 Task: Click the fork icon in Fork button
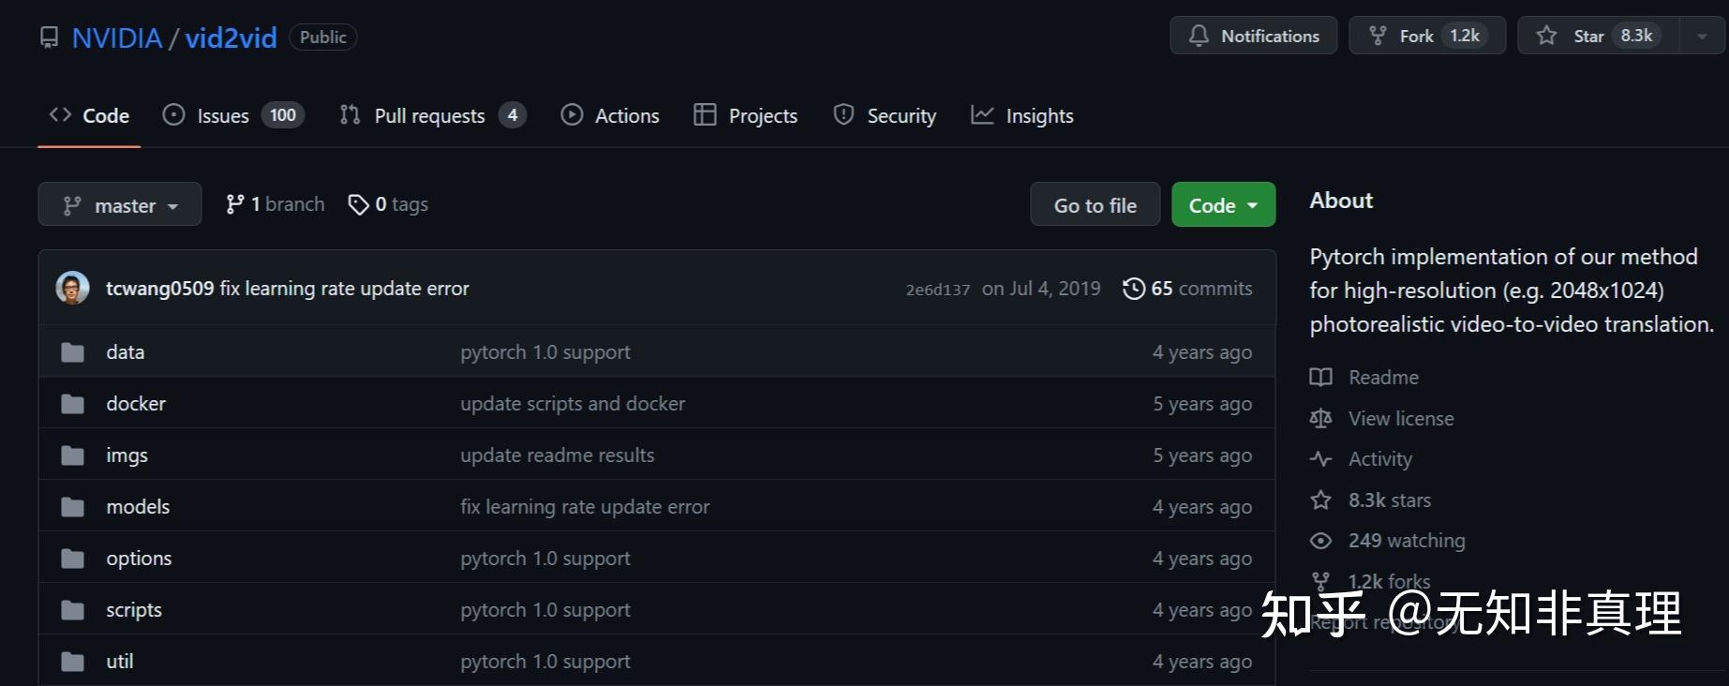tap(1378, 36)
